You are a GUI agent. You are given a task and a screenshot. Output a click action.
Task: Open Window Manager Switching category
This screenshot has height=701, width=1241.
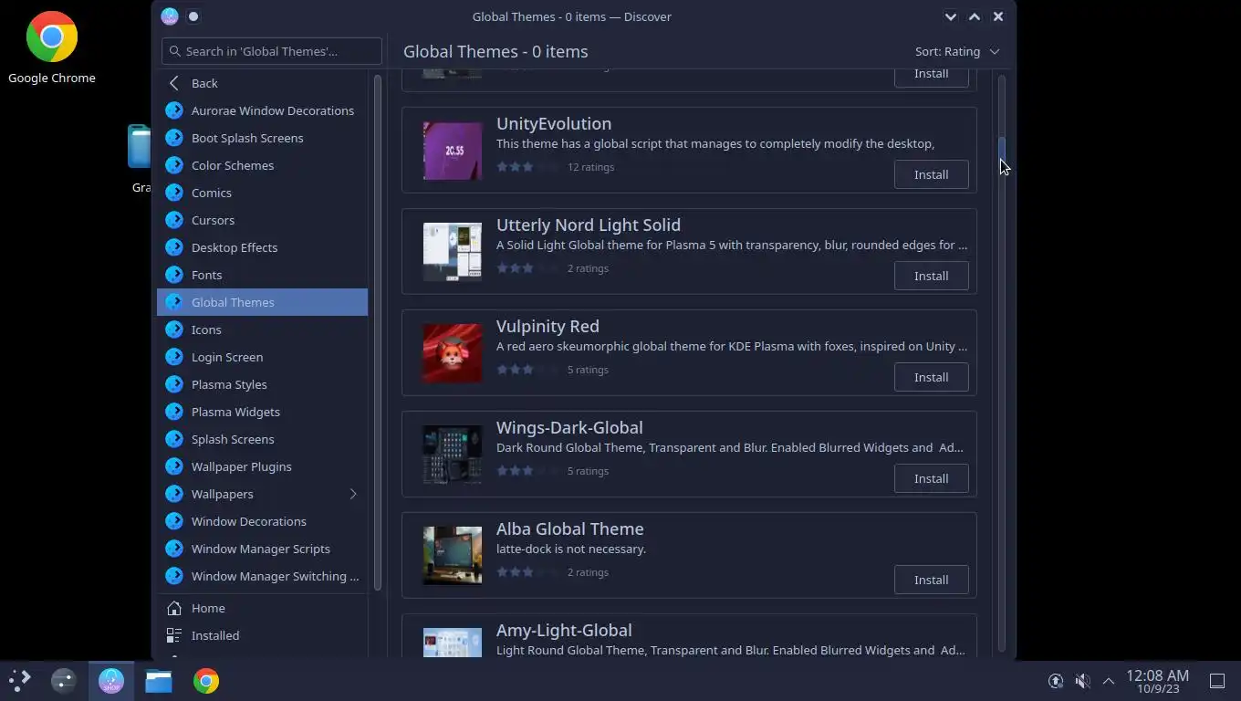click(x=263, y=576)
